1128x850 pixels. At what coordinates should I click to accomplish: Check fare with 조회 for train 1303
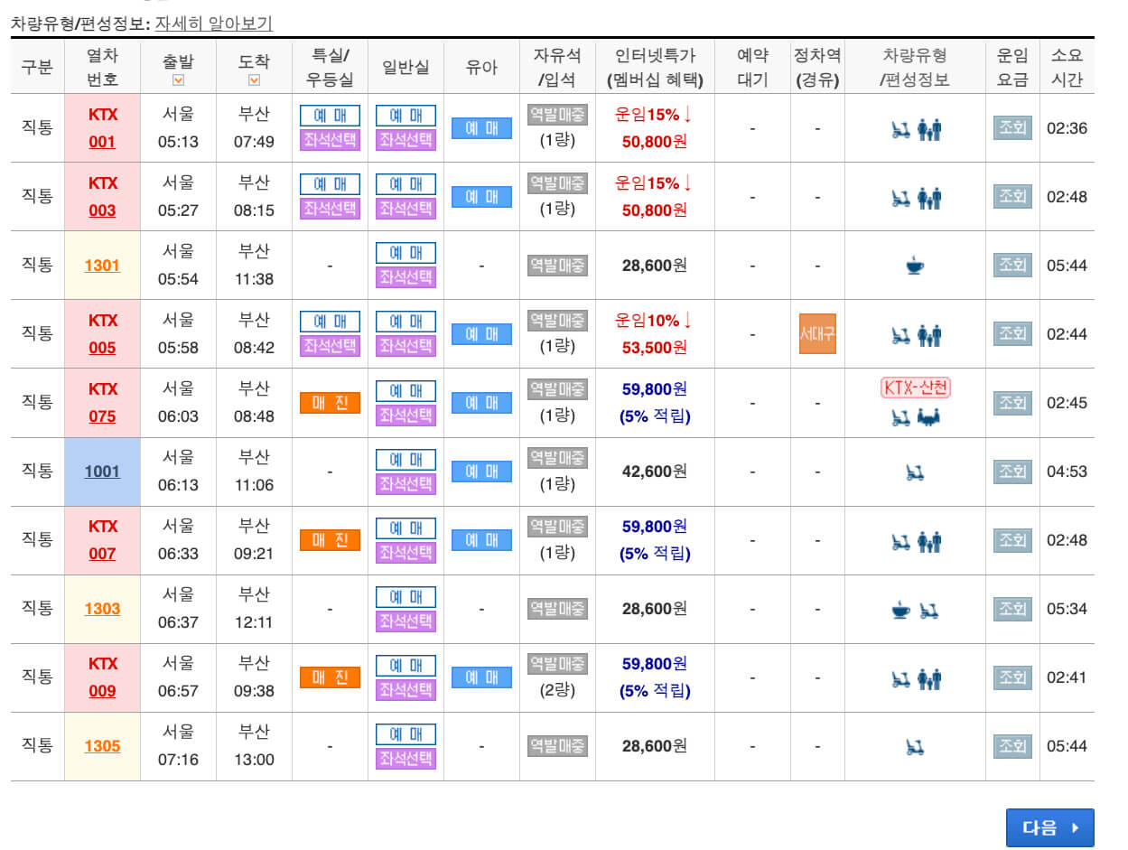click(x=1012, y=608)
